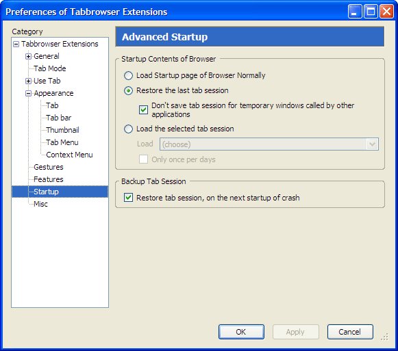Go to Thumbnail appearance settings

tap(62, 130)
